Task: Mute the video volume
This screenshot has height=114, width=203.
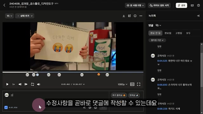Action: (38, 84)
